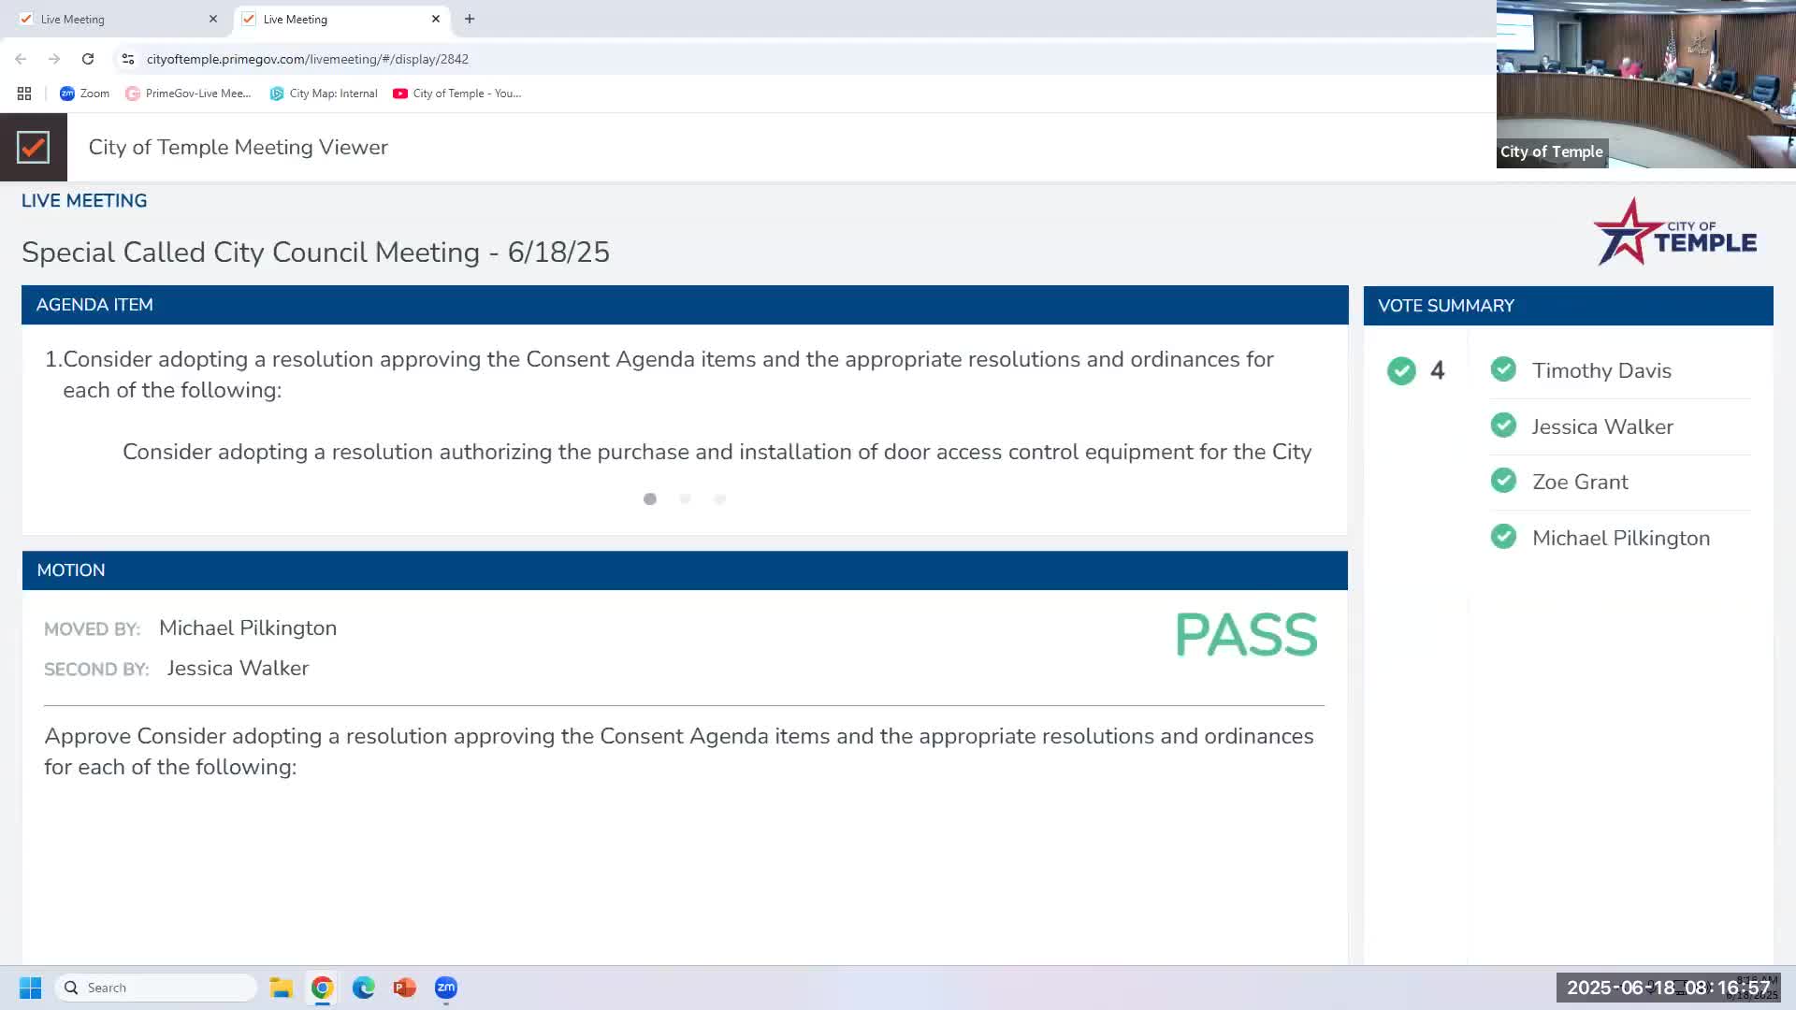Select the second carousel dot indicator

(x=685, y=499)
